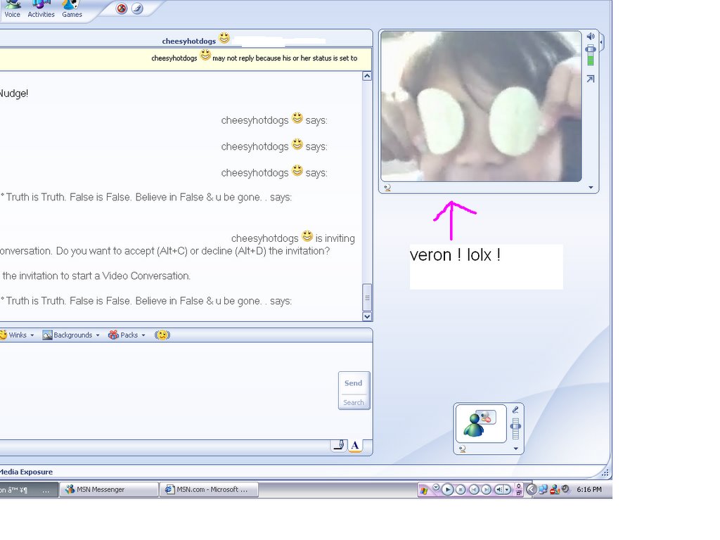Click the conversation scrollbar down arrow
This screenshot has width=720, height=540.
pos(367,316)
